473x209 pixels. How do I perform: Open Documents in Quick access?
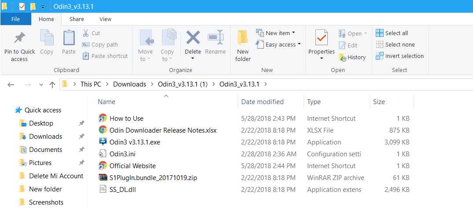(x=46, y=150)
